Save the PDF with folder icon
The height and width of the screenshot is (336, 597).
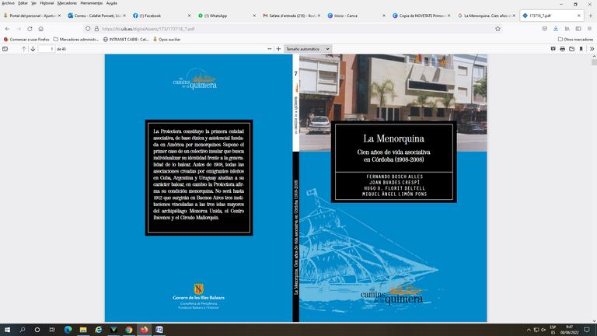click(572, 49)
